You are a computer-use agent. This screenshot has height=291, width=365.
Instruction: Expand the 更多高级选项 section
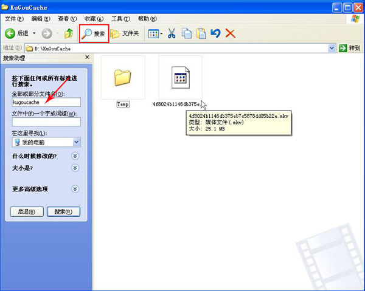coord(75,189)
